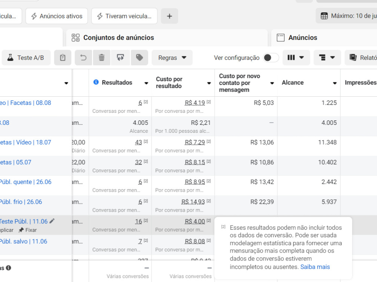Select the Anúncios ativos filter
This screenshot has height=282, width=377.
(57, 16)
